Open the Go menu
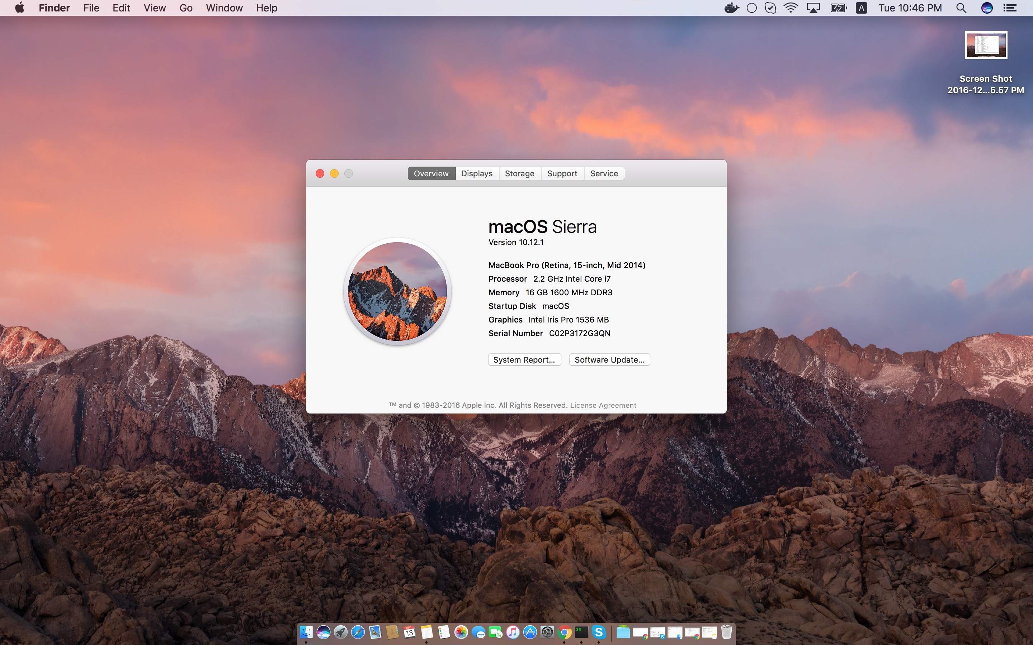1033x645 pixels. [x=186, y=8]
